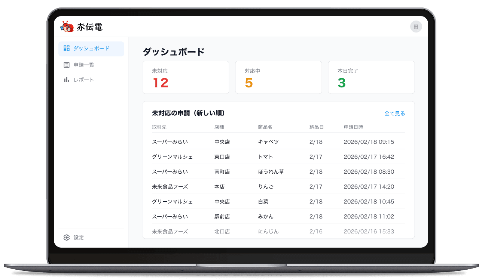Viewport: 482px width, 279px height.
Task: Click the app logo mark next to 赤伝電
Action: tap(67, 27)
